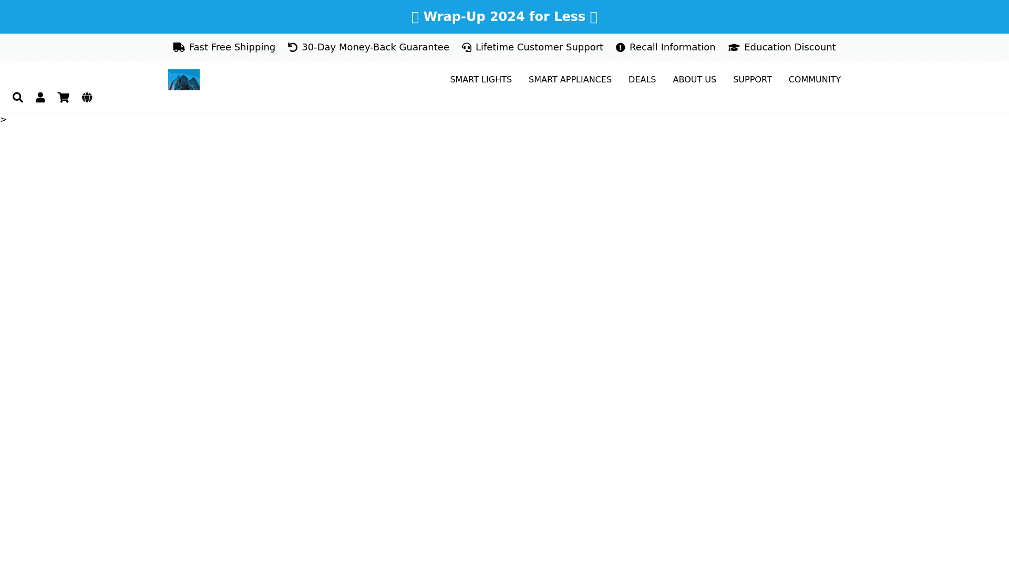Click the recall exclamation icon
The height and width of the screenshot is (567, 1009).
621,48
